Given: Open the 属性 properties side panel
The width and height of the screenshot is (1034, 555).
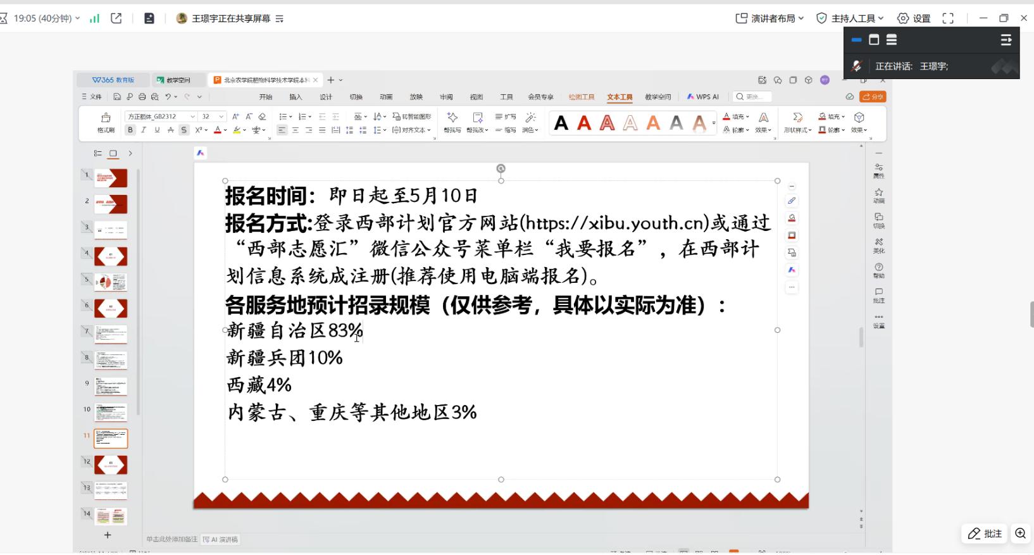Looking at the screenshot, I should (878, 170).
